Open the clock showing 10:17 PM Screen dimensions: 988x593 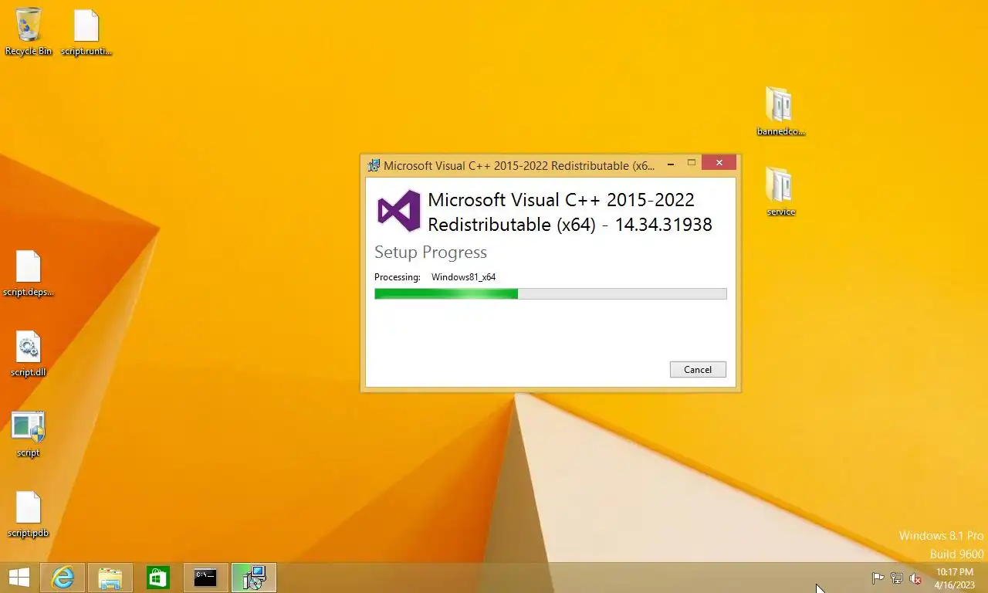tap(955, 578)
